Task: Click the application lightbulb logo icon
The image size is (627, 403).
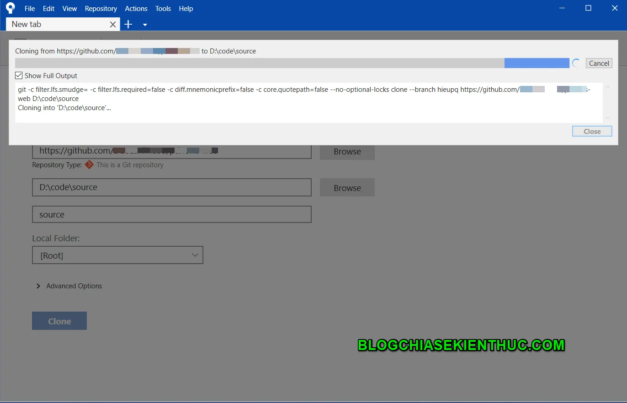Action: pyautogui.click(x=10, y=8)
